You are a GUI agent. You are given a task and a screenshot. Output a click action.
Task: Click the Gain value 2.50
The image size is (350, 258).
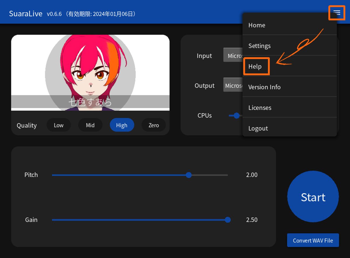click(252, 220)
